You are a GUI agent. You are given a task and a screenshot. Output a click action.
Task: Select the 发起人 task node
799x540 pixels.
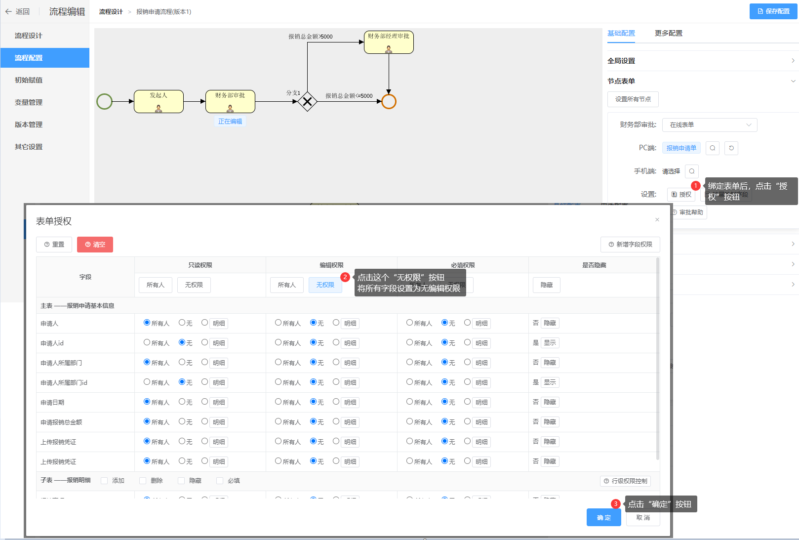(x=159, y=101)
